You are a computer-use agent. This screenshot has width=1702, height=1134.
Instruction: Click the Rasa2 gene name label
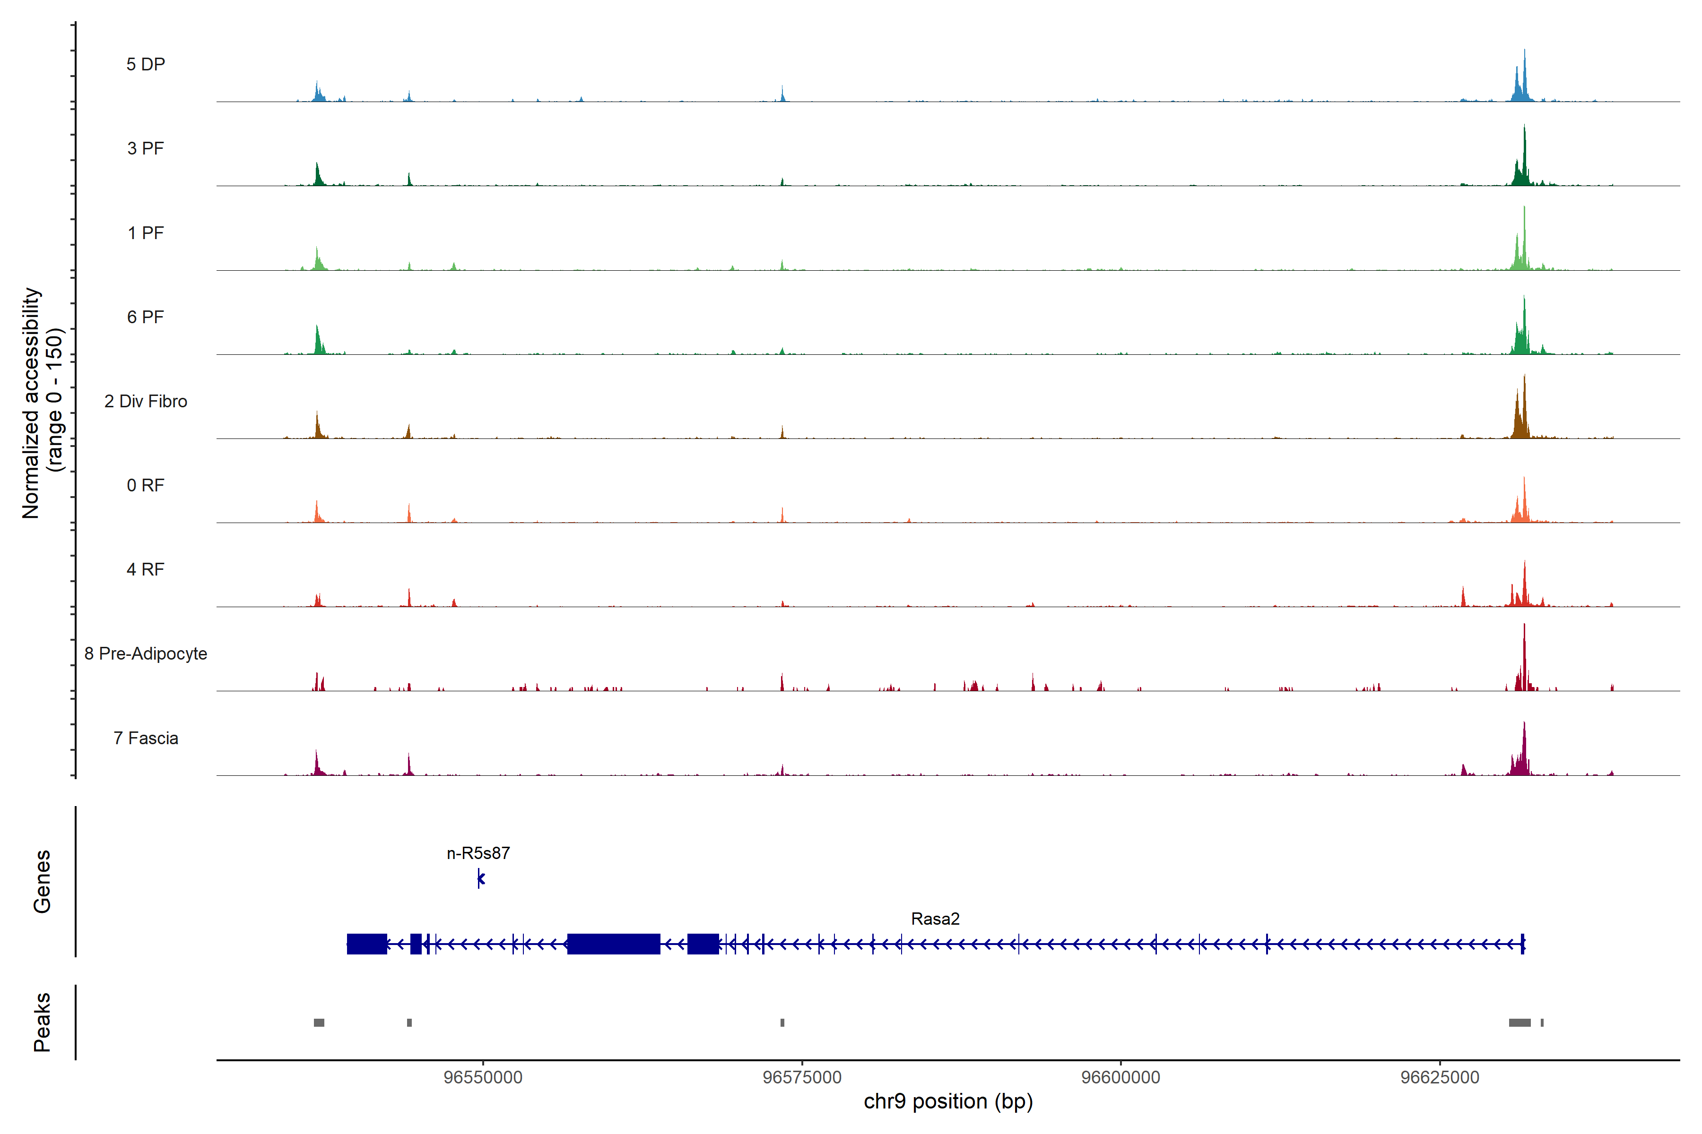pos(935,919)
